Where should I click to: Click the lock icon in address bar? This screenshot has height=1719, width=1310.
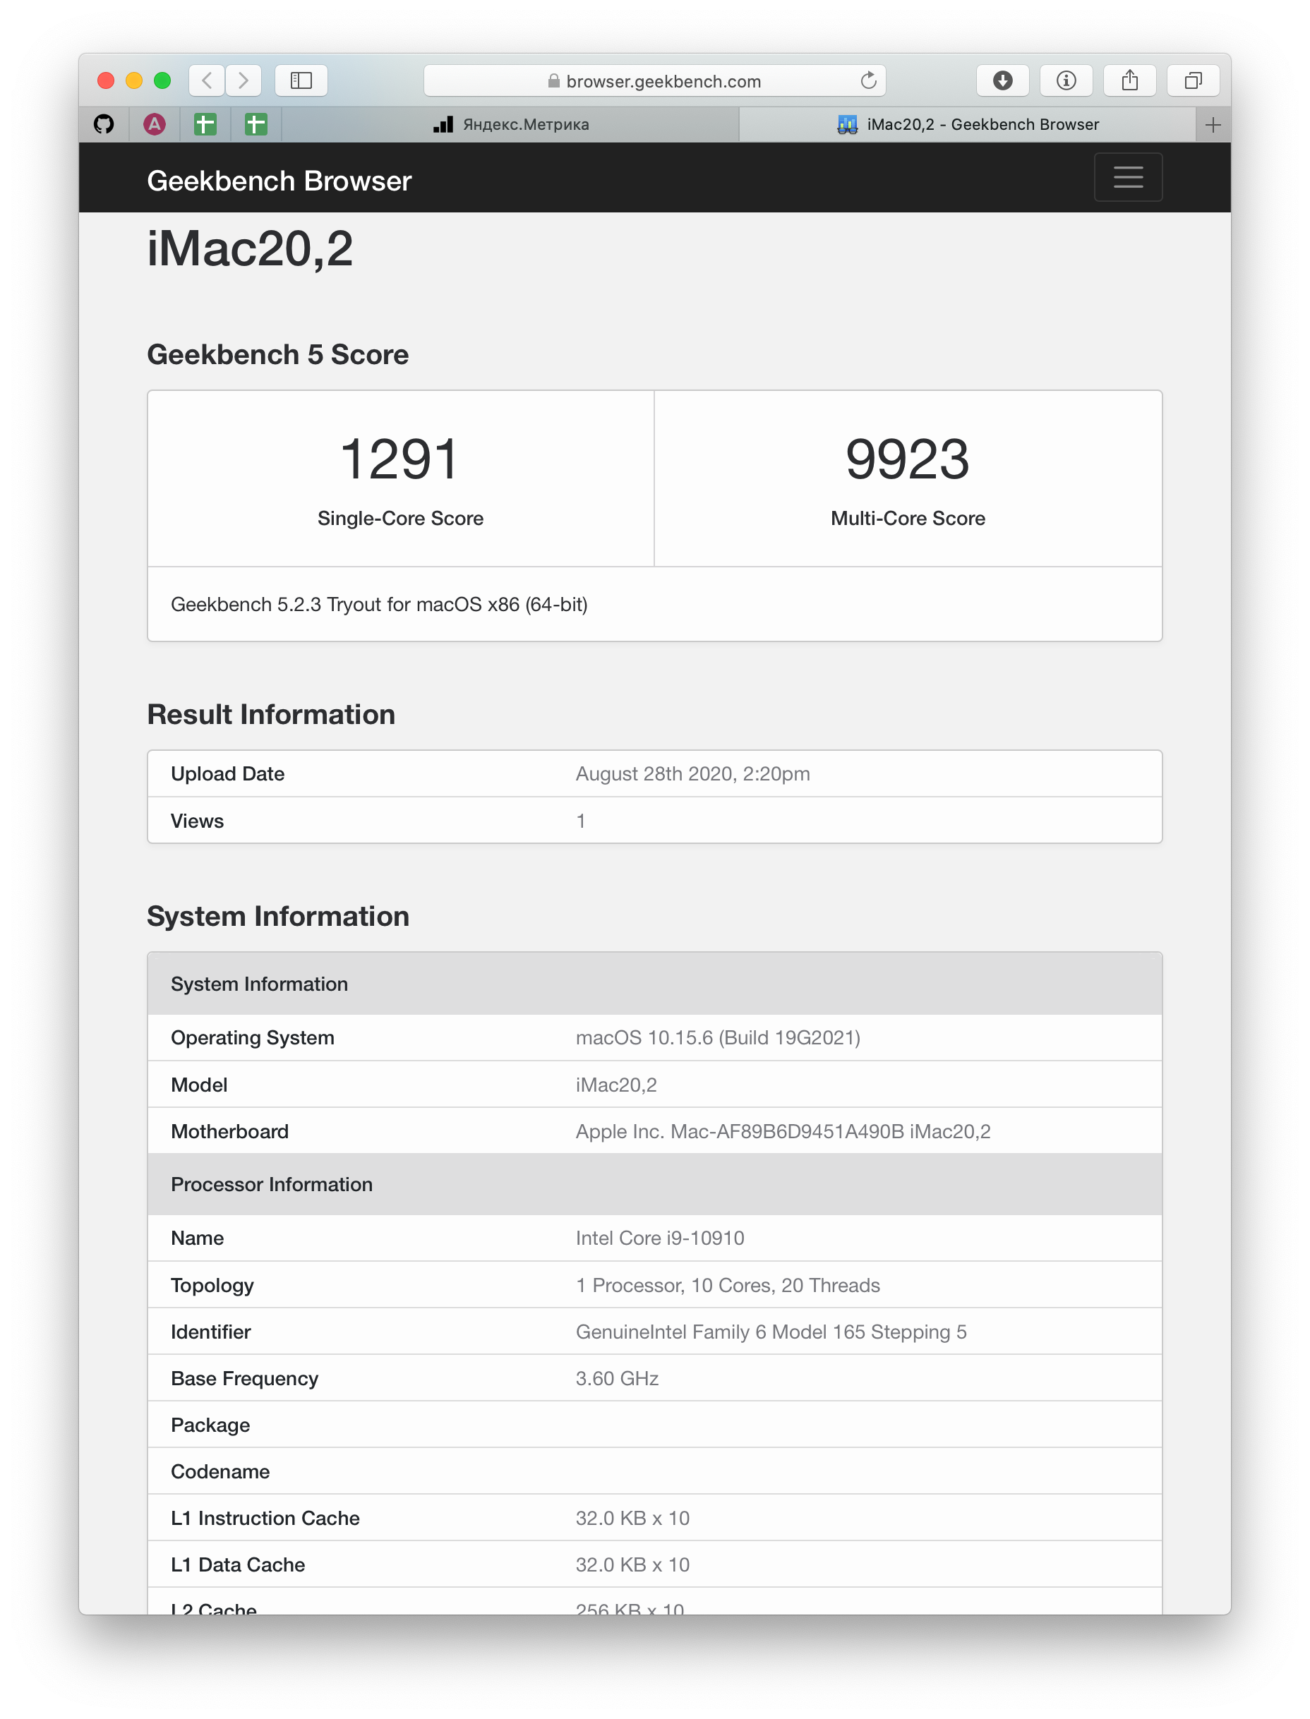[x=553, y=81]
